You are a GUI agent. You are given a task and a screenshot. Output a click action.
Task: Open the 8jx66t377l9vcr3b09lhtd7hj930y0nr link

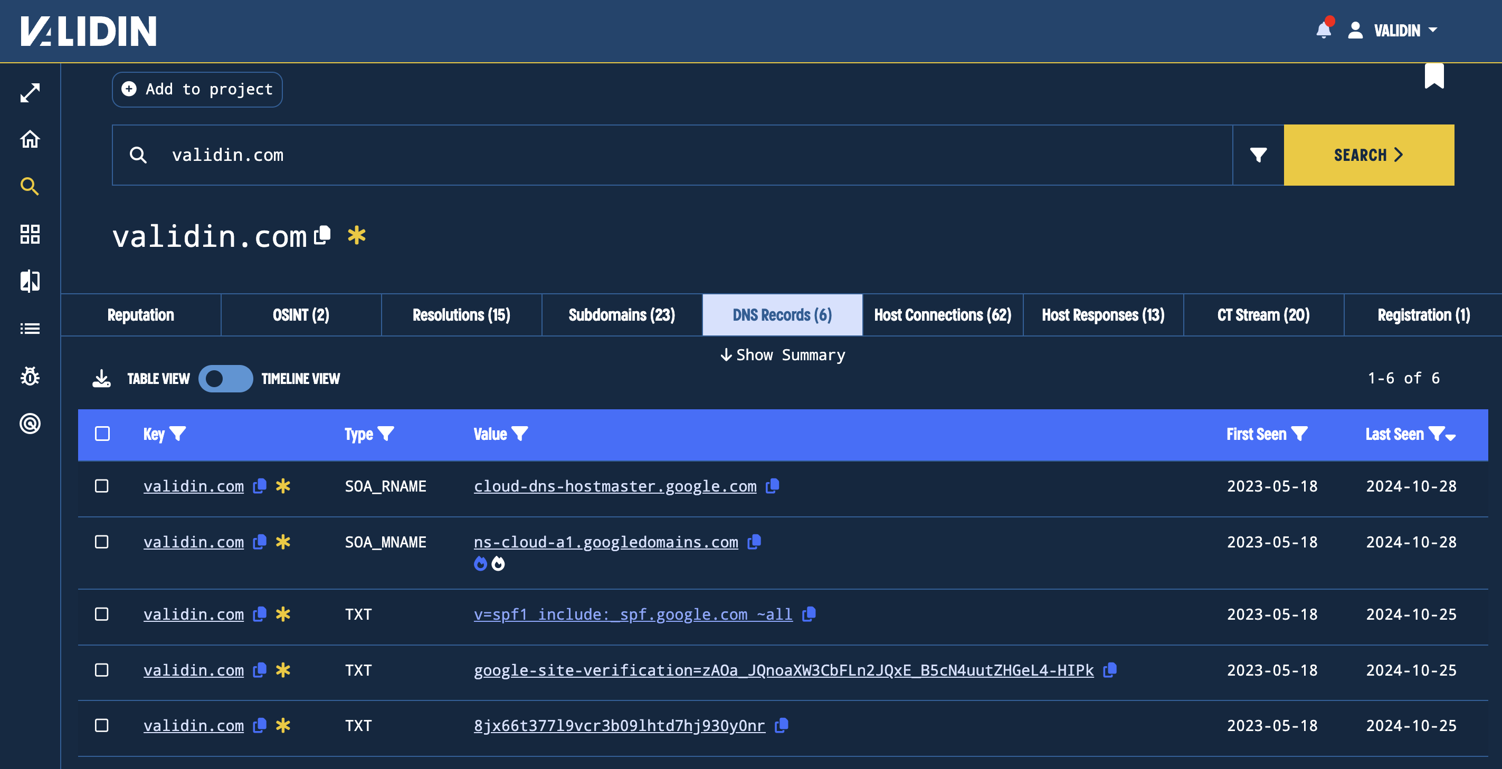[x=619, y=725]
